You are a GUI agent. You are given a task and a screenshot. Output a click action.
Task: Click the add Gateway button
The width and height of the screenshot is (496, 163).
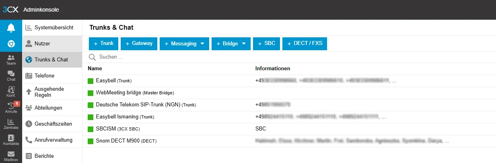[x=139, y=43]
